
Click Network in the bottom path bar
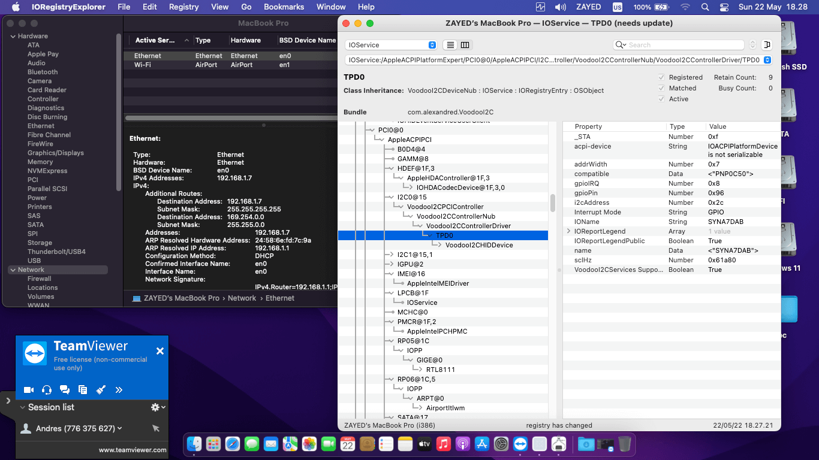(x=242, y=298)
